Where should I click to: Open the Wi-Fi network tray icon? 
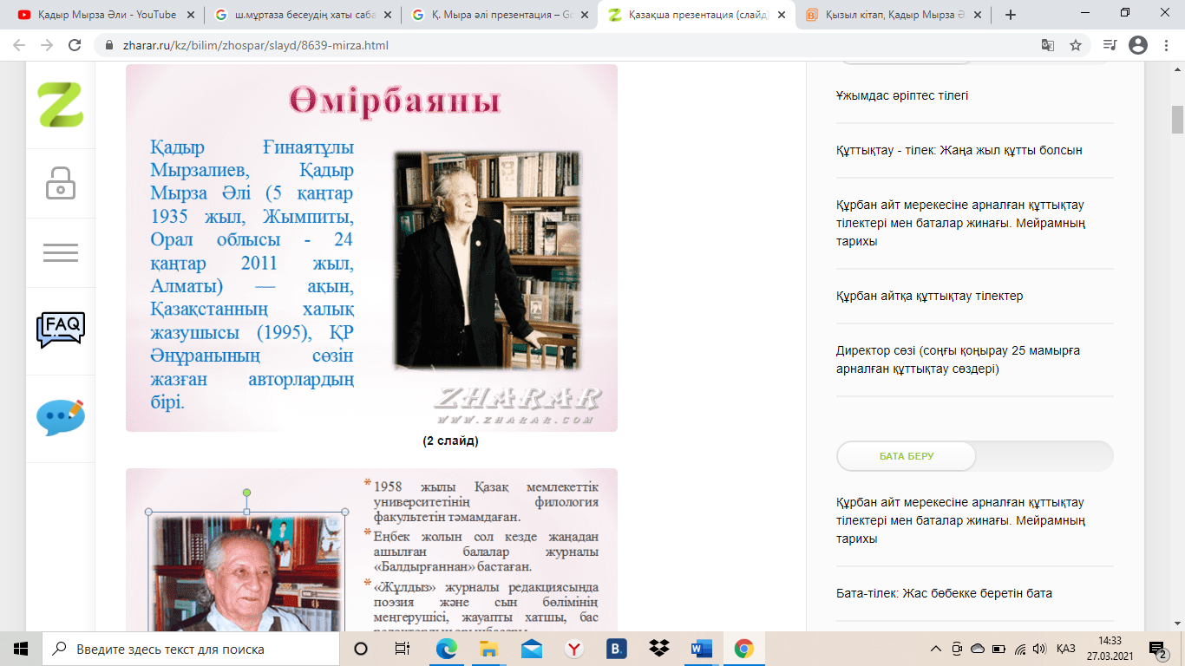[x=1020, y=649]
